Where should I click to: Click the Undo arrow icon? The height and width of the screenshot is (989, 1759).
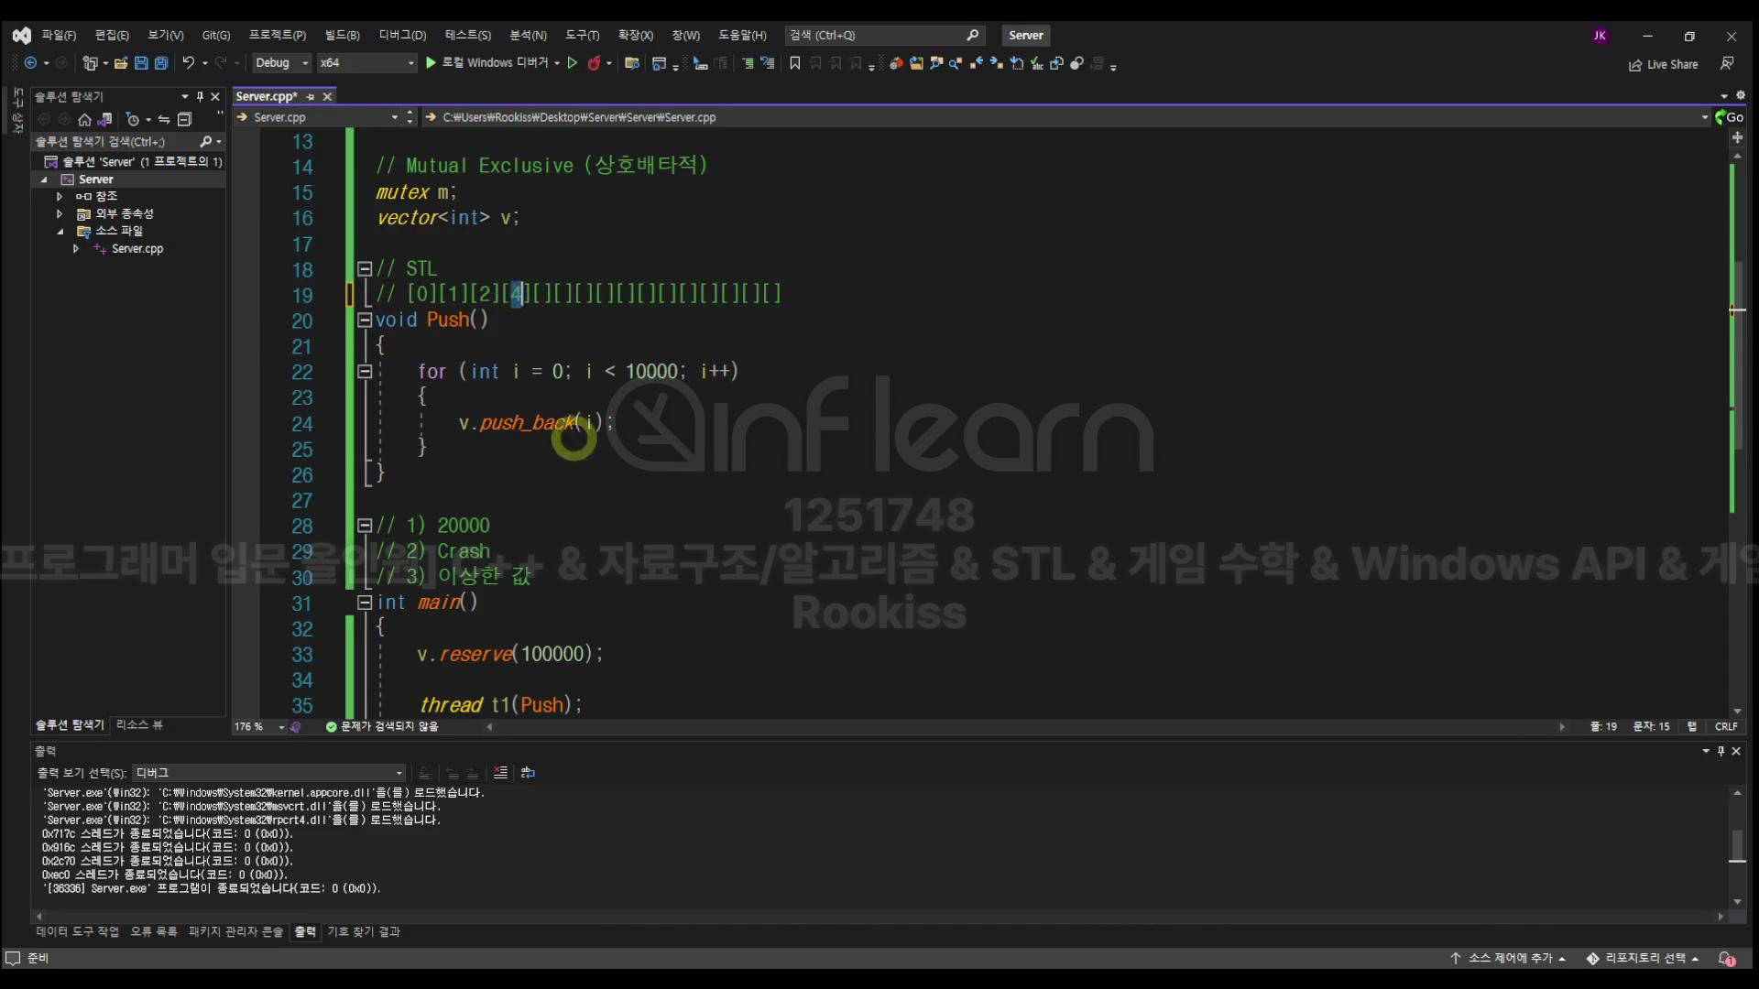coord(188,63)
